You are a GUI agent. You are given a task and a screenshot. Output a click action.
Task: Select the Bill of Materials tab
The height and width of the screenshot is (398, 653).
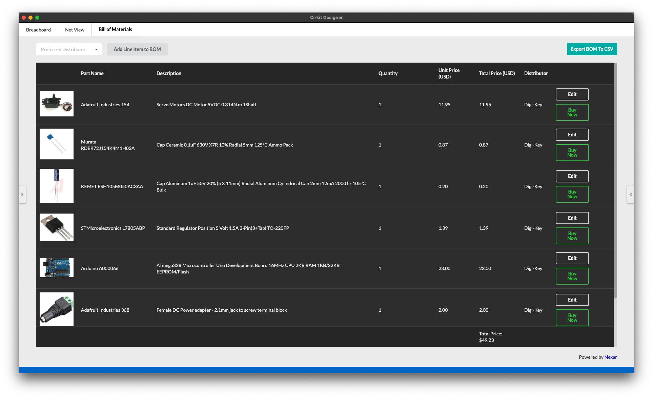click(115, 29)
